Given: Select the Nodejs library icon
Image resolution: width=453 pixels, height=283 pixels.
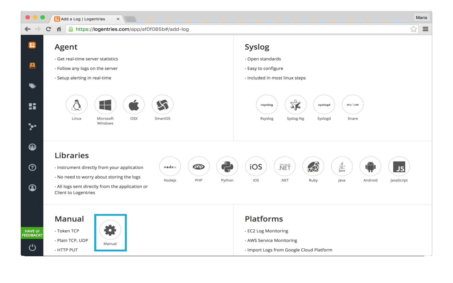Looking at the screenshot, I should click(x=170, y=167).
